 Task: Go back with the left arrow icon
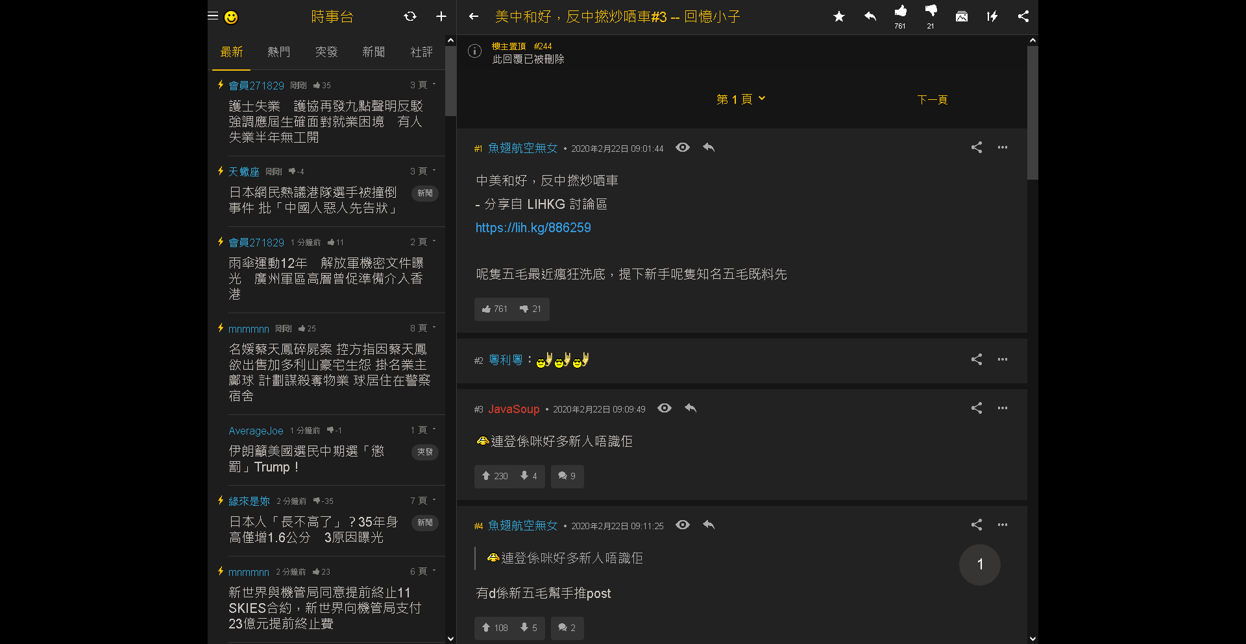474,16
